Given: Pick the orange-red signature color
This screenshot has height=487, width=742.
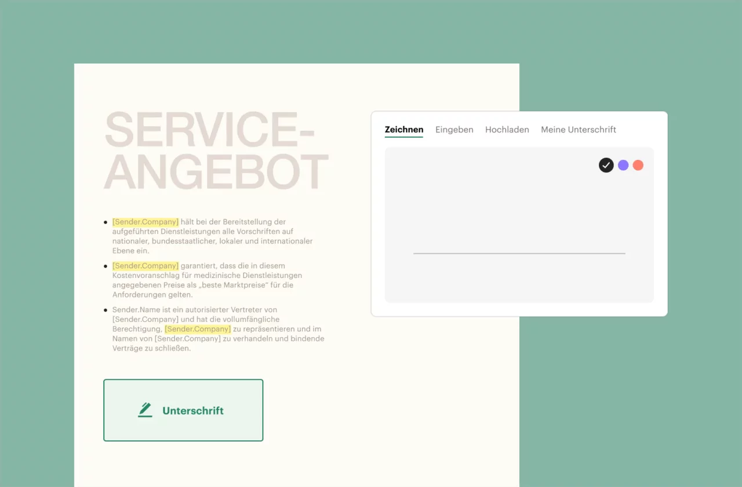Looking at the screenshot, I should click(x=638, y=165).
